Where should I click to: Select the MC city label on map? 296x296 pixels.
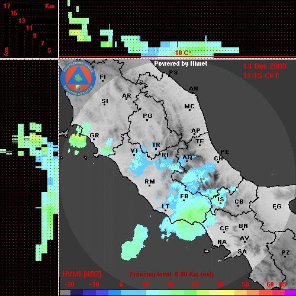point(189,107)
